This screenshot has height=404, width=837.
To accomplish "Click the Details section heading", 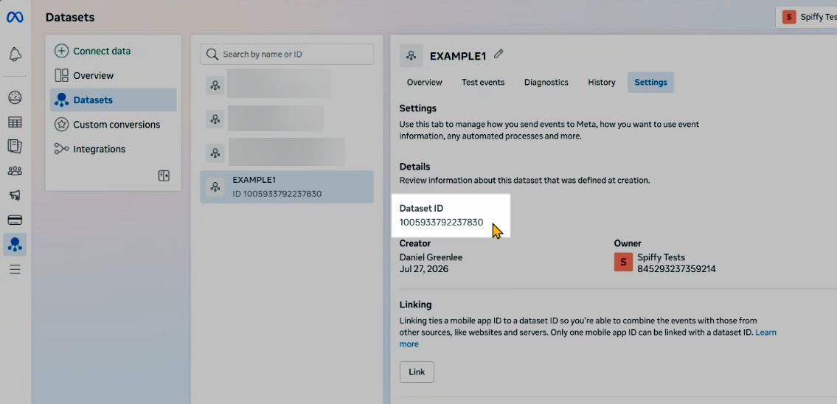I will [414, 167].
